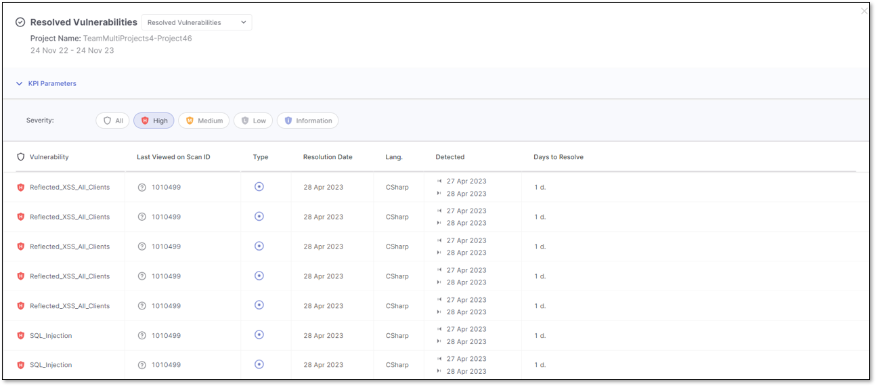Click the red severity shield in first SQL_Injection row
Screen dimensions: 876x386
point(20,336)
